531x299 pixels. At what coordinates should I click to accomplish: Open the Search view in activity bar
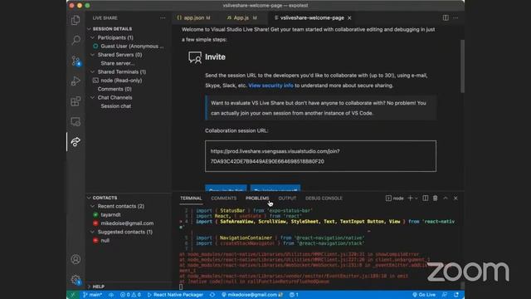(76, 40)
